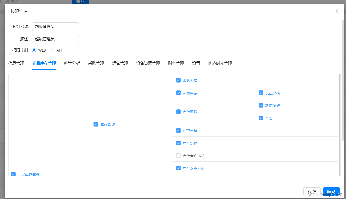The width and height of the screenshot is (346, 199).
Task: Close the 权限维护 dialog
Action: point(336,11)
